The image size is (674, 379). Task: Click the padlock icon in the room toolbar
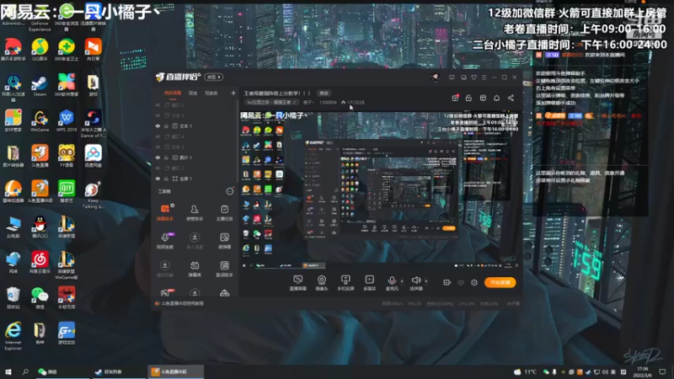pos(468,98)
